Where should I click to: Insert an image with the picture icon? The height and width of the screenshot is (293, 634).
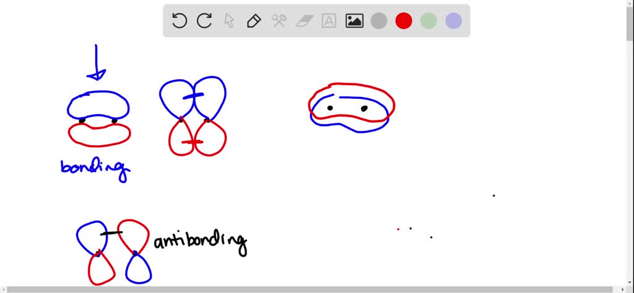point(354,20)
